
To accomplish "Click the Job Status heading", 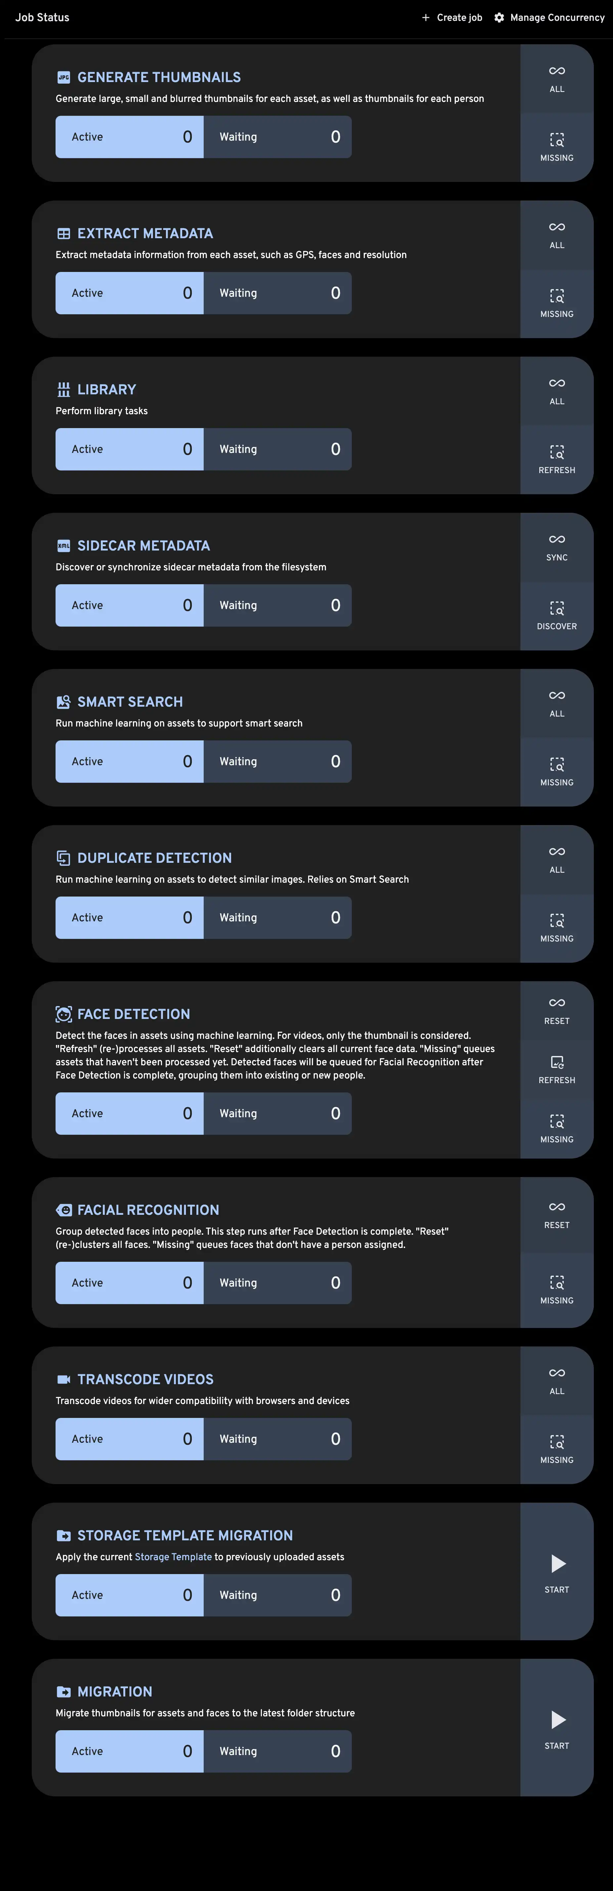I will [x=43, y=18].
